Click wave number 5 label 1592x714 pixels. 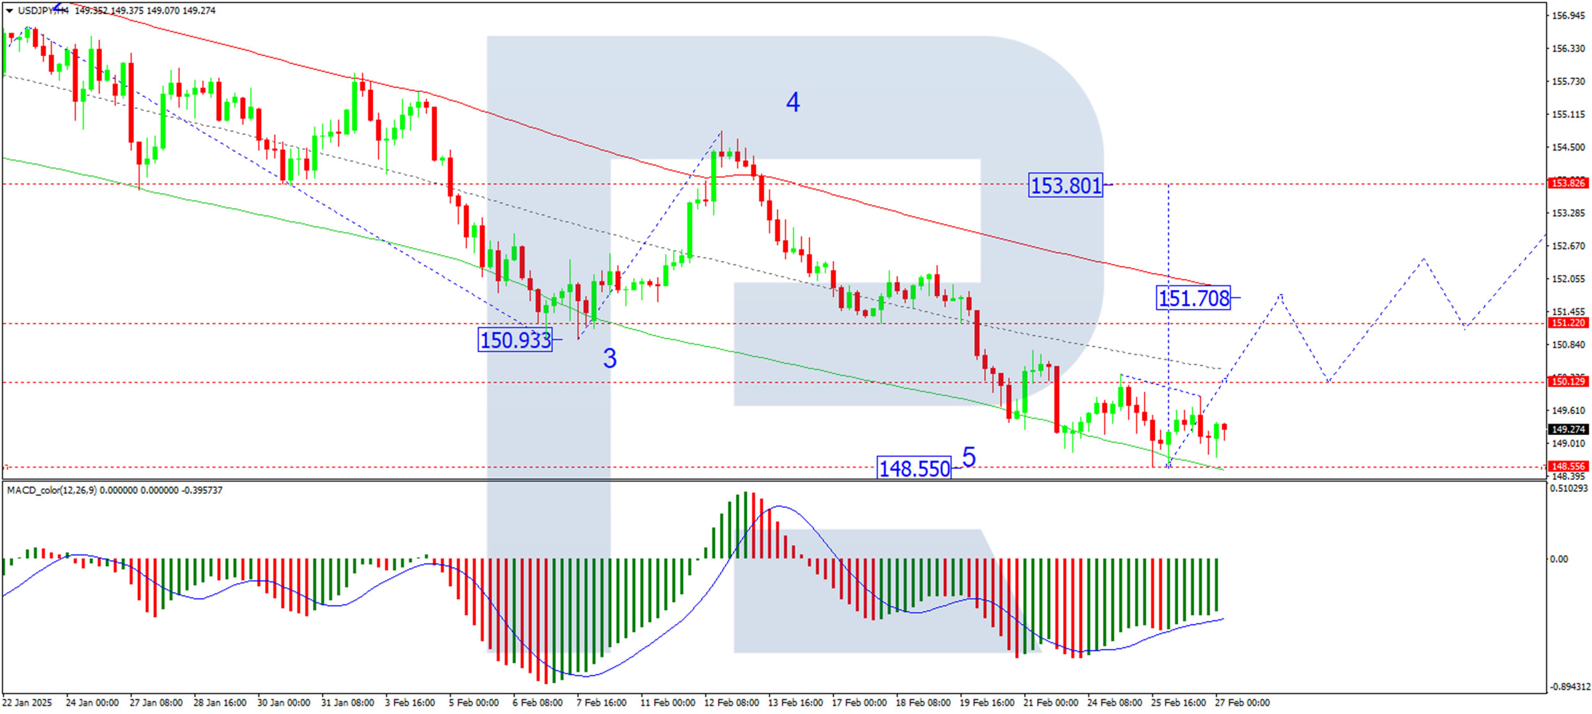[968, 457]
